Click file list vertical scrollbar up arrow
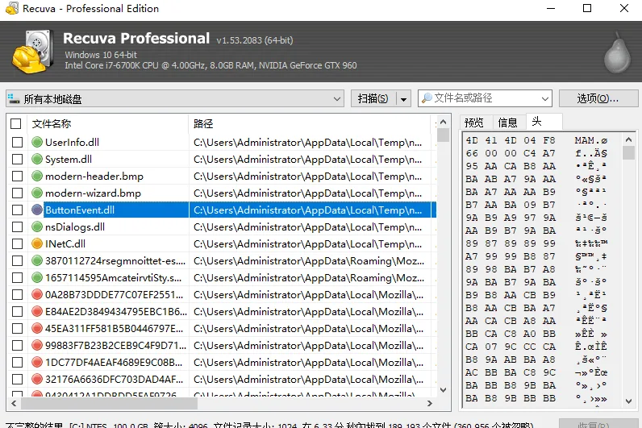 [443, 122]
